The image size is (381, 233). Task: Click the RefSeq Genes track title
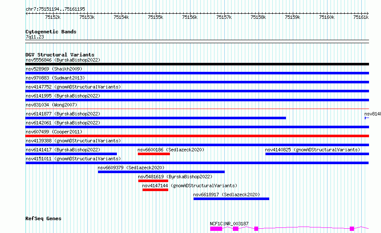[43, 218]
